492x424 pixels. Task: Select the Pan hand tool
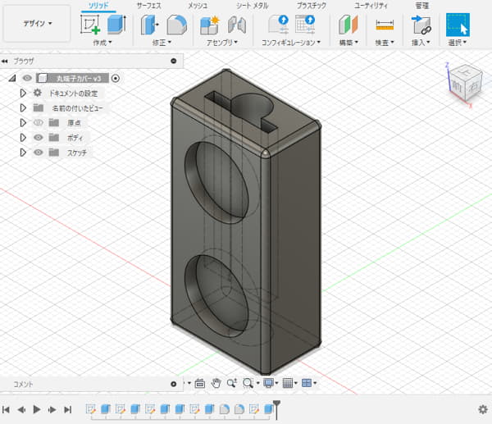tap(216, 383)
